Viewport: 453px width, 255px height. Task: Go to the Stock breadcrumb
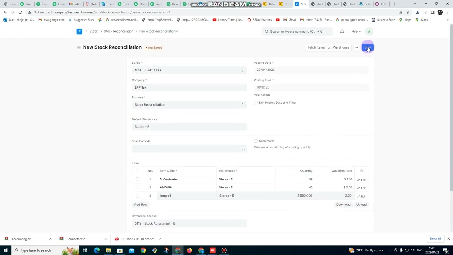(94, 32)
